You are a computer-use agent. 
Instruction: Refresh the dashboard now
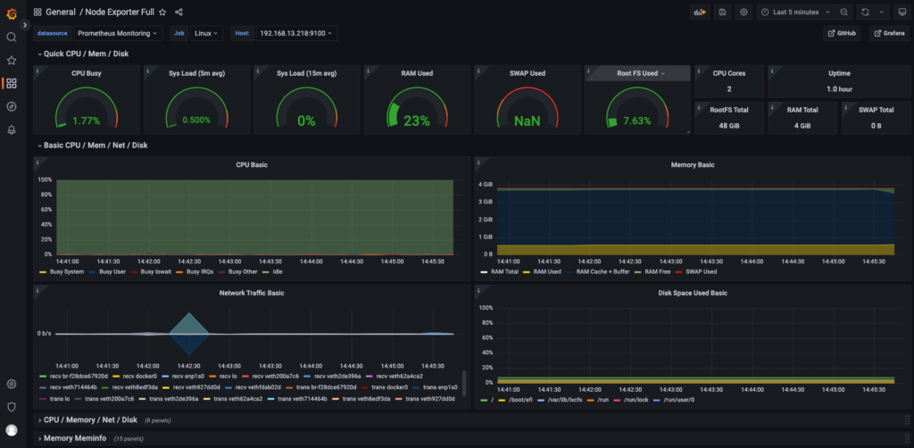coord(866,12)
